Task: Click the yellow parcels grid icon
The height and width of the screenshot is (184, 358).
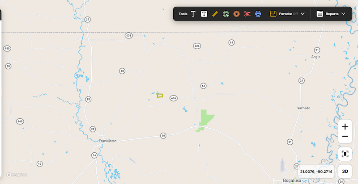Action: (273, 14)
